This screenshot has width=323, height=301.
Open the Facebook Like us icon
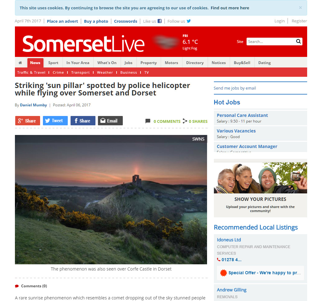(160, 21)
